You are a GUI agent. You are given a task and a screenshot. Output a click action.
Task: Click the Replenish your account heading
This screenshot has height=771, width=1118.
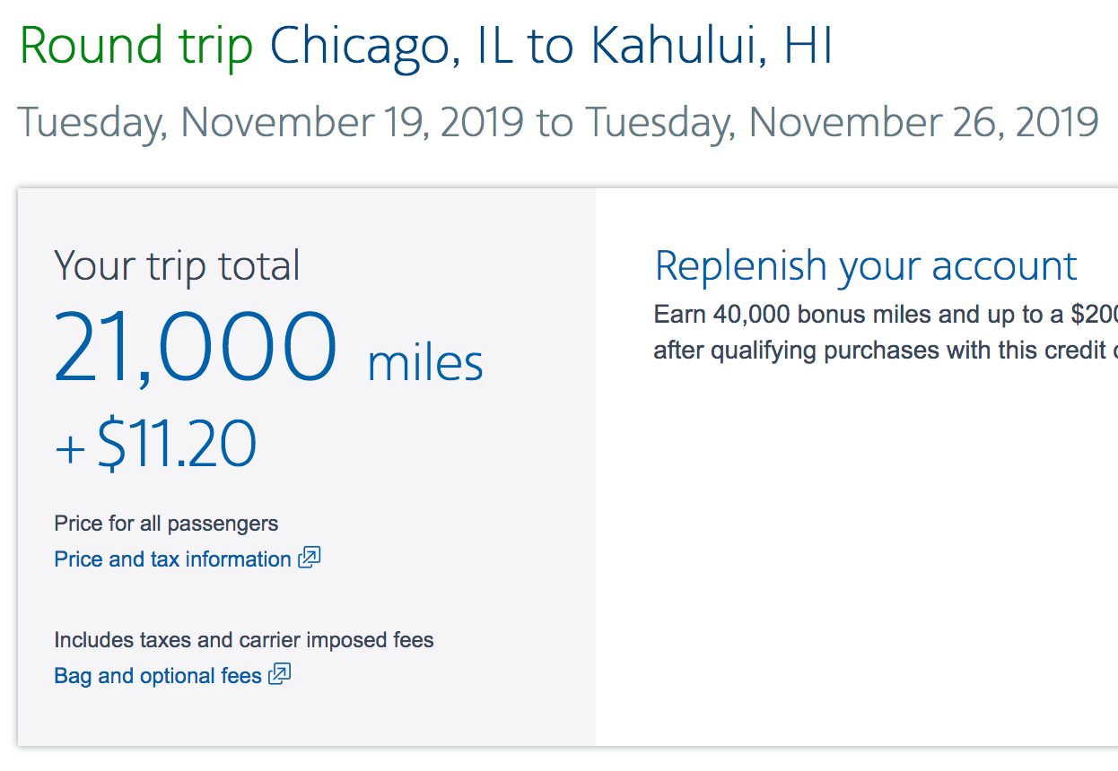tap(865, 266)
